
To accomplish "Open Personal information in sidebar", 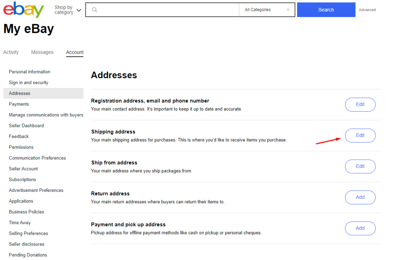I will (x=30, y=72).
